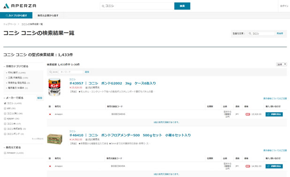This screenshot has height=177, width=290.
Task: Open the ボンドフロアメンダー box product image
Action: click(x=54, y=139)
